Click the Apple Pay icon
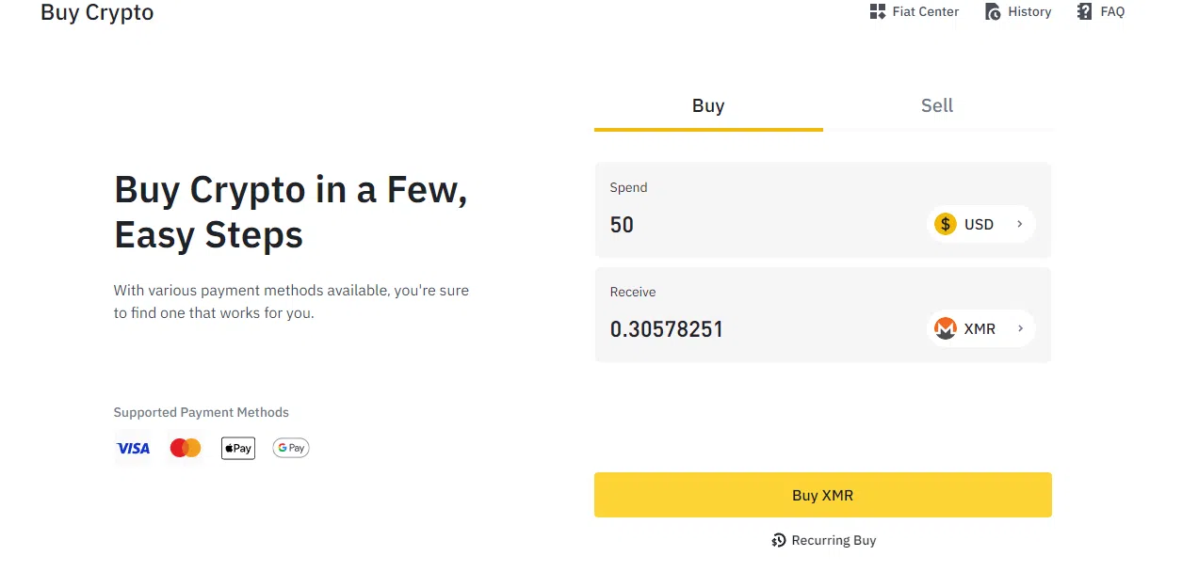Image resolution: width=1198 pixels, height=572 pixels. point(238,449)
